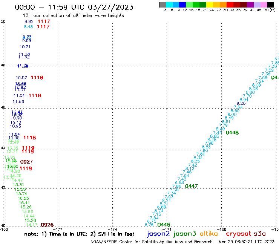Click the track value 8.65
This screenshot has height=245, width=279.
(x=215, y=136)
